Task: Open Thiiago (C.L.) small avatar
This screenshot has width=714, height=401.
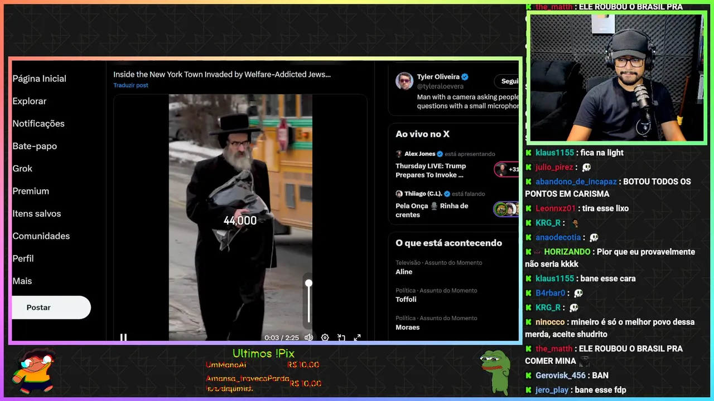Action: click(399, 194)
